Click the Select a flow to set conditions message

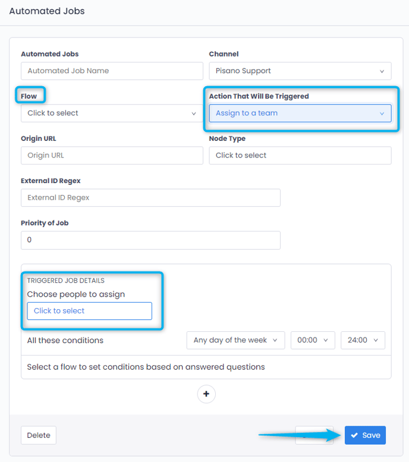146,367
